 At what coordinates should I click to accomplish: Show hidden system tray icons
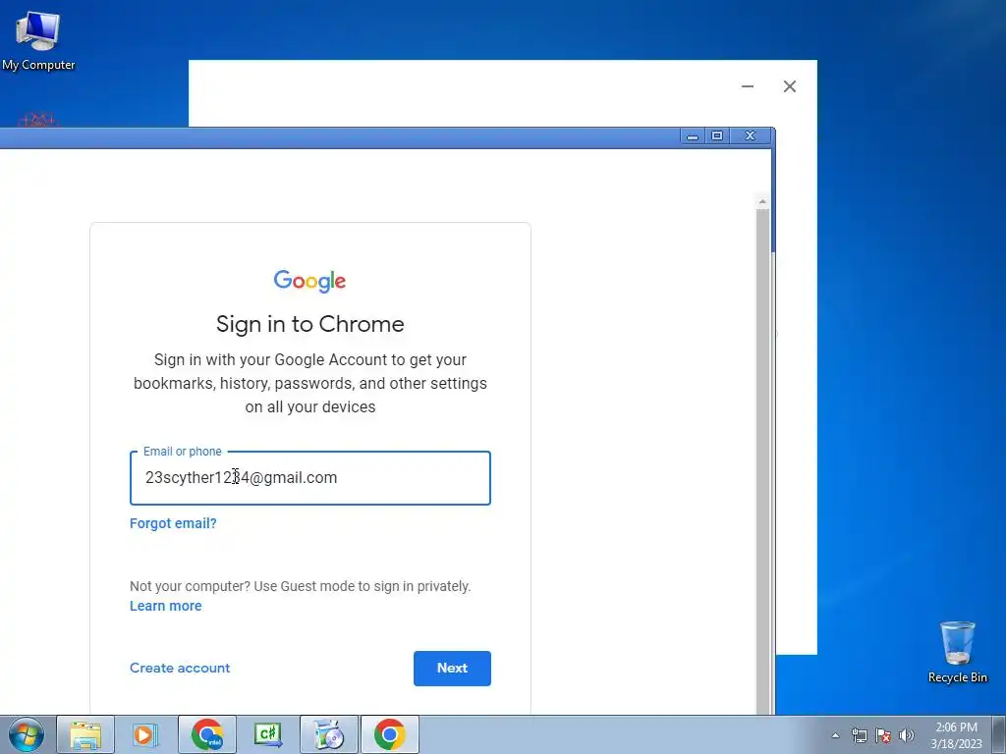[835, 735]
